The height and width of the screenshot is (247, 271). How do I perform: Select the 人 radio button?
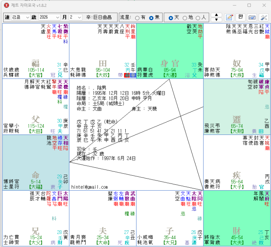(x=198, y=18)
